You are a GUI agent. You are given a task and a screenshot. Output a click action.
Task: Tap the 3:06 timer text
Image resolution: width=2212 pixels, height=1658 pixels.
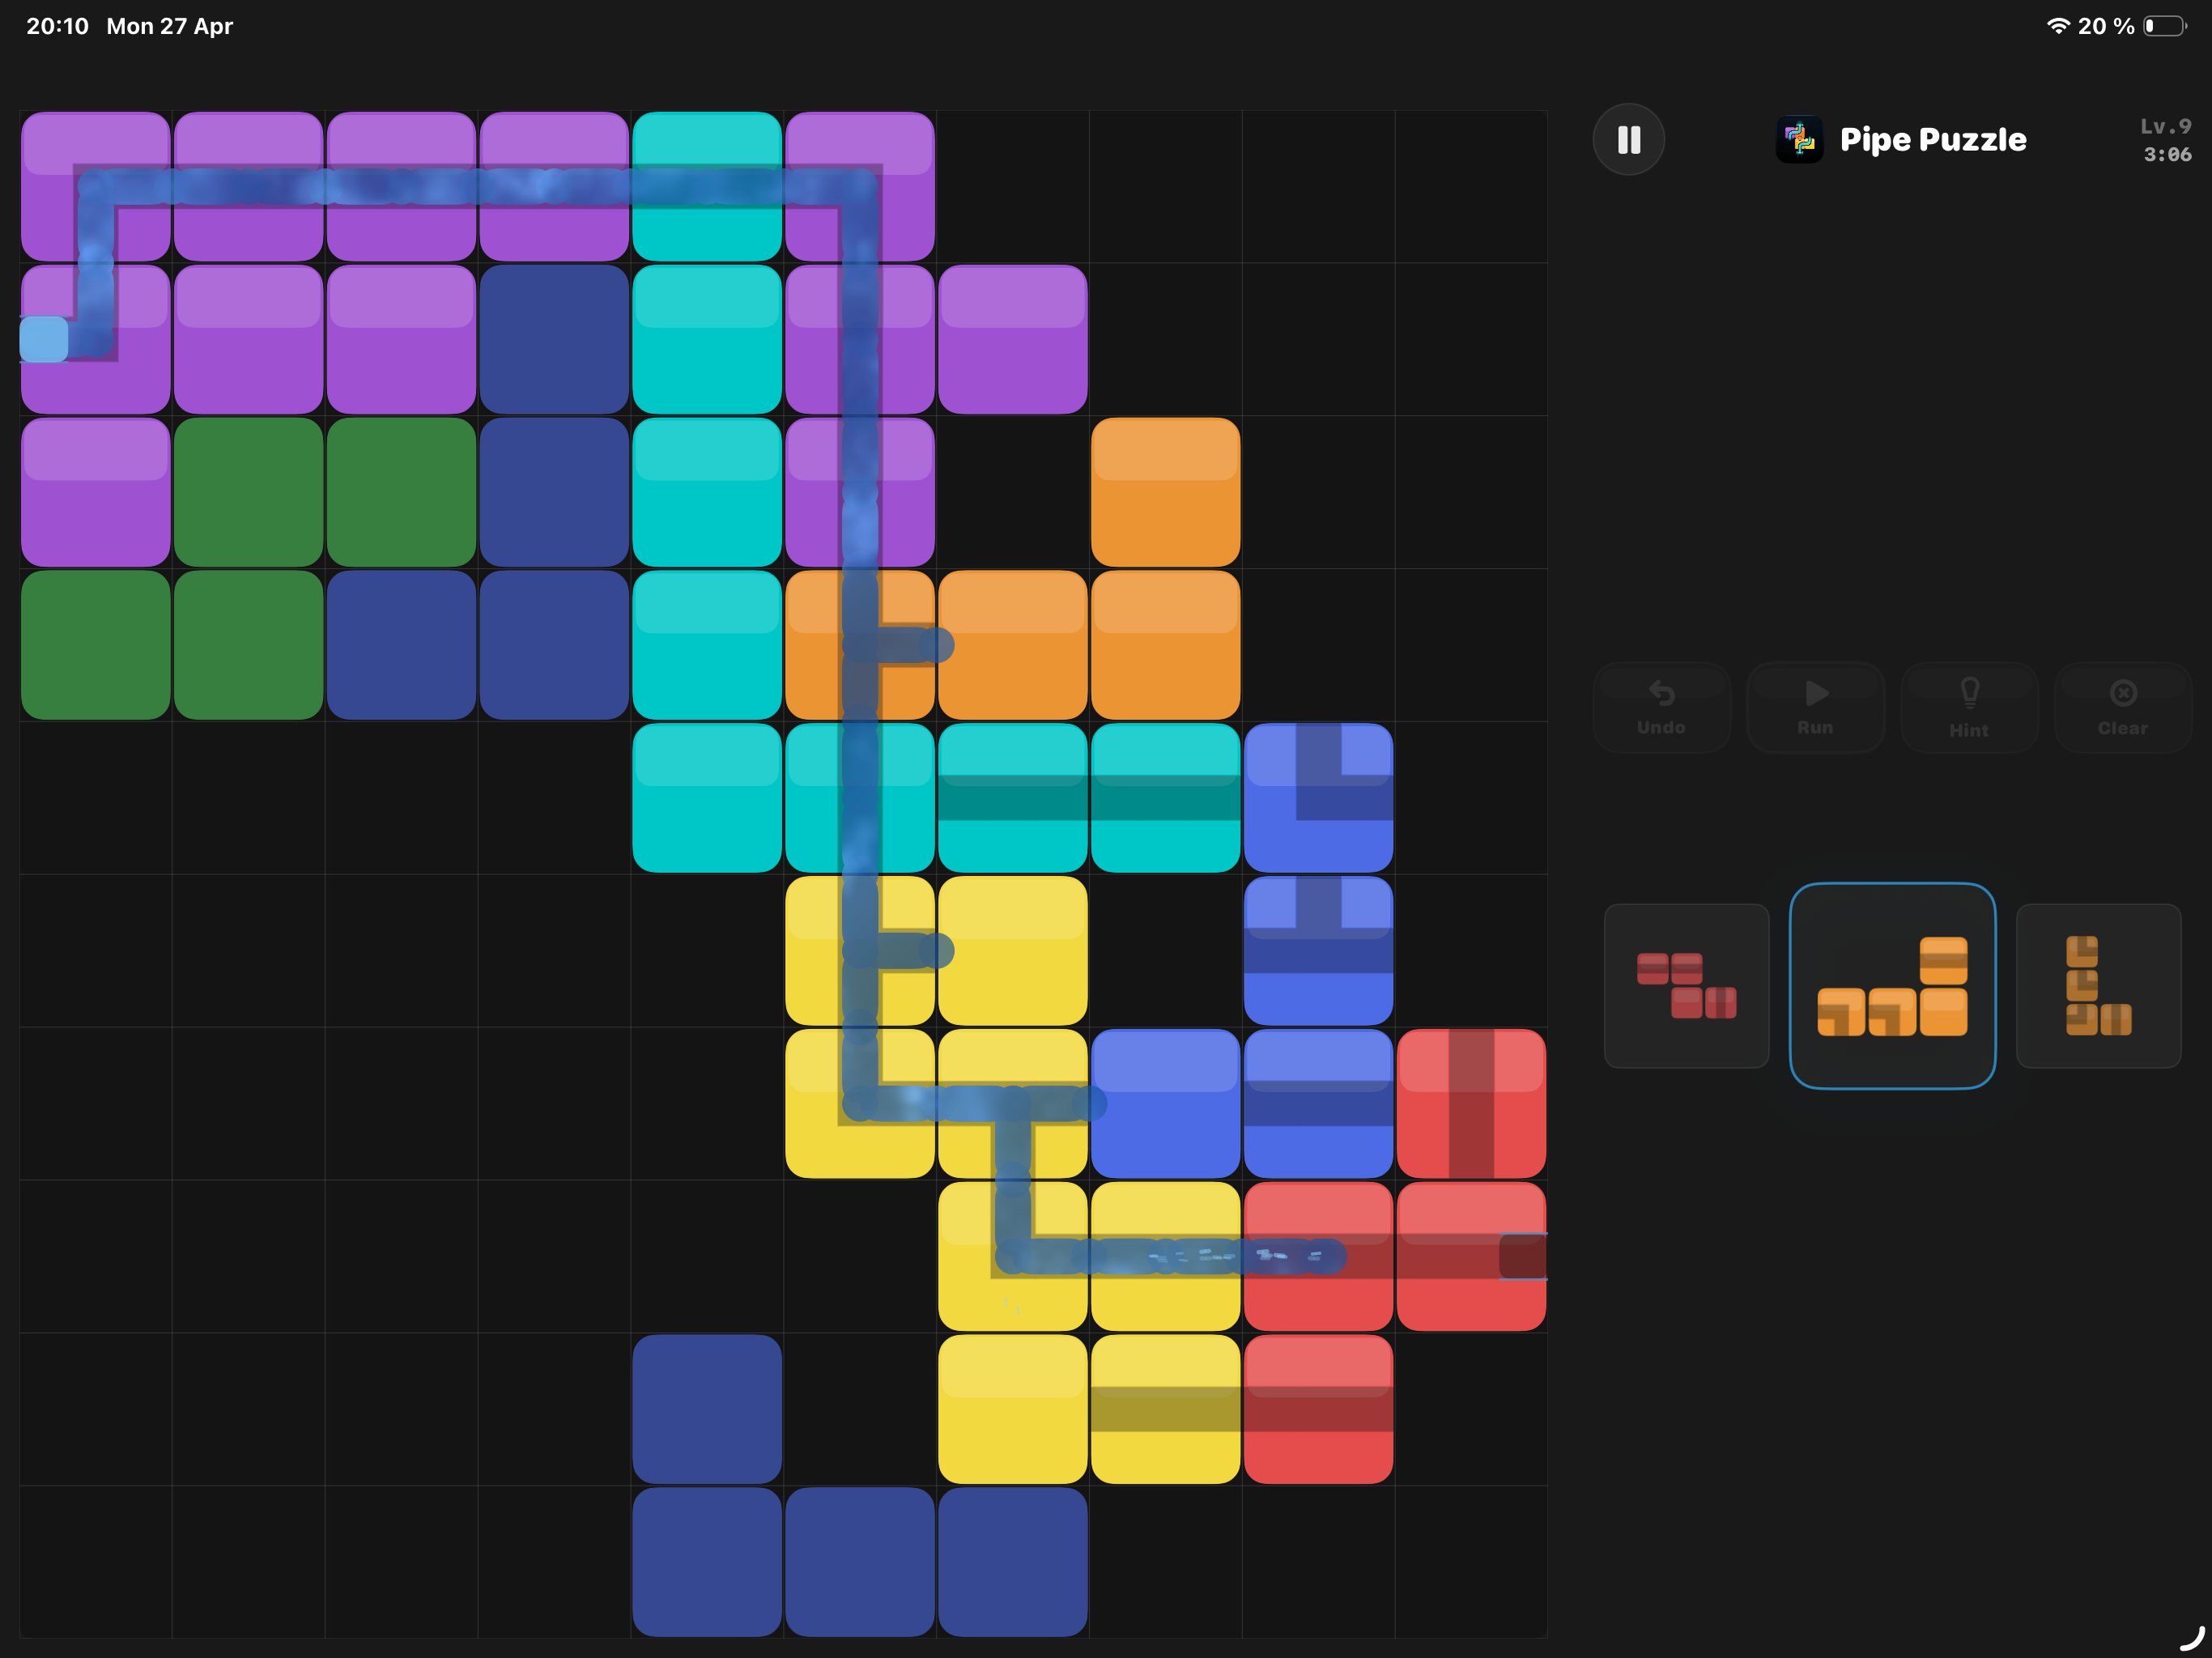pyautogui.click(x=2167, y=154)
